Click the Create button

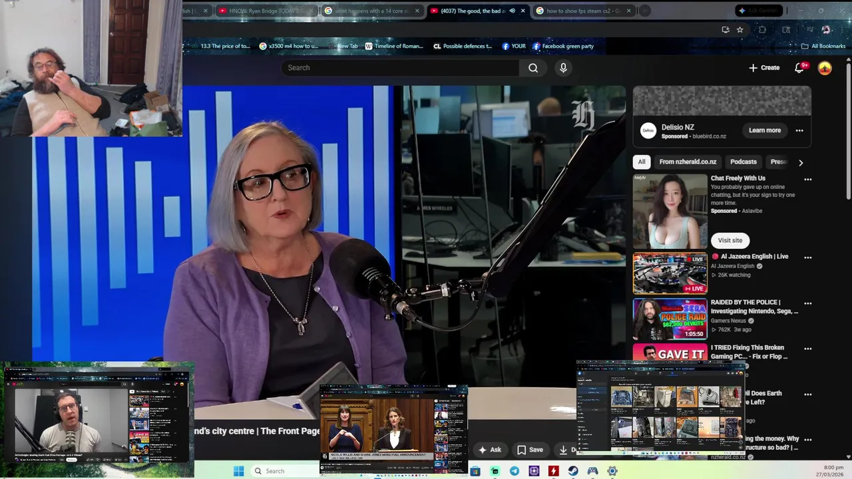coord(764,68)
